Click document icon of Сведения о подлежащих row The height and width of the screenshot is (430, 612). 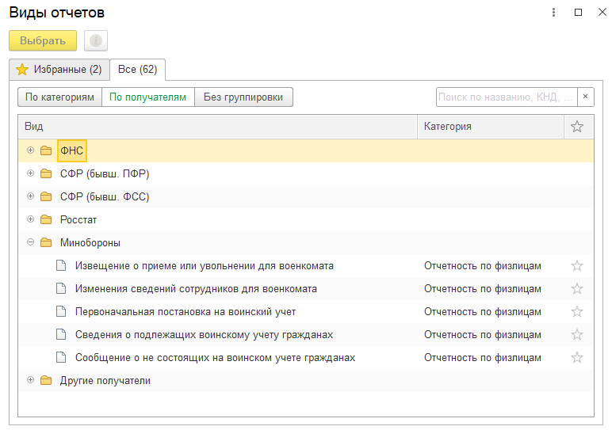[x=61, y=334]
